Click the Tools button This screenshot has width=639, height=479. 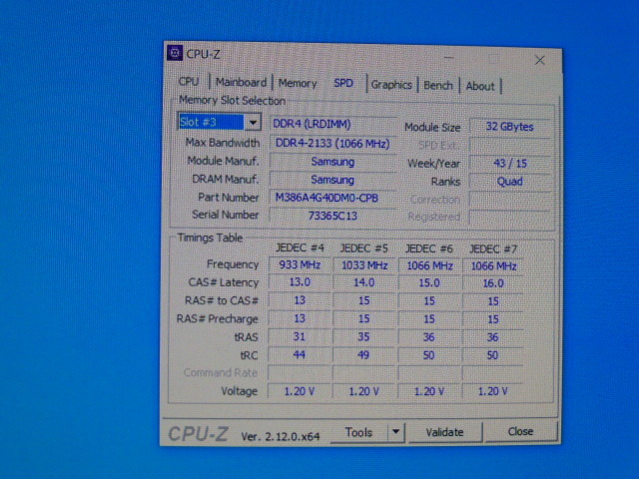[358, 432]
